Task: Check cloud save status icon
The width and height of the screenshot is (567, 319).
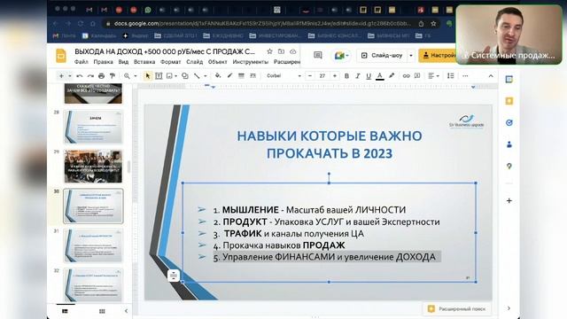Action: coord(293,51)
